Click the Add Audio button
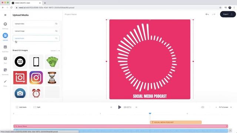The width and height of the screenshot is (237, 133). 21,107
